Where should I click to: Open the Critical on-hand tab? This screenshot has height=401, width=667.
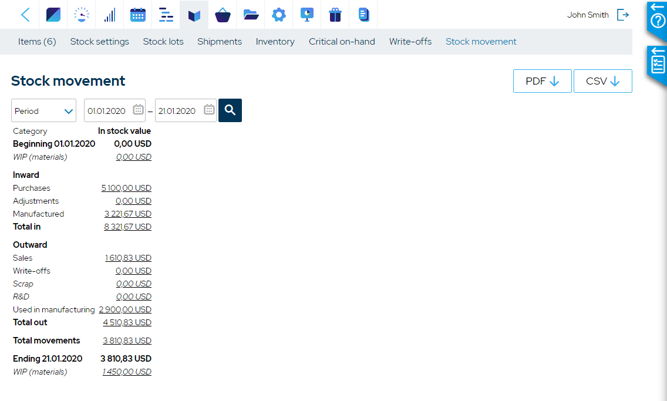342,42
